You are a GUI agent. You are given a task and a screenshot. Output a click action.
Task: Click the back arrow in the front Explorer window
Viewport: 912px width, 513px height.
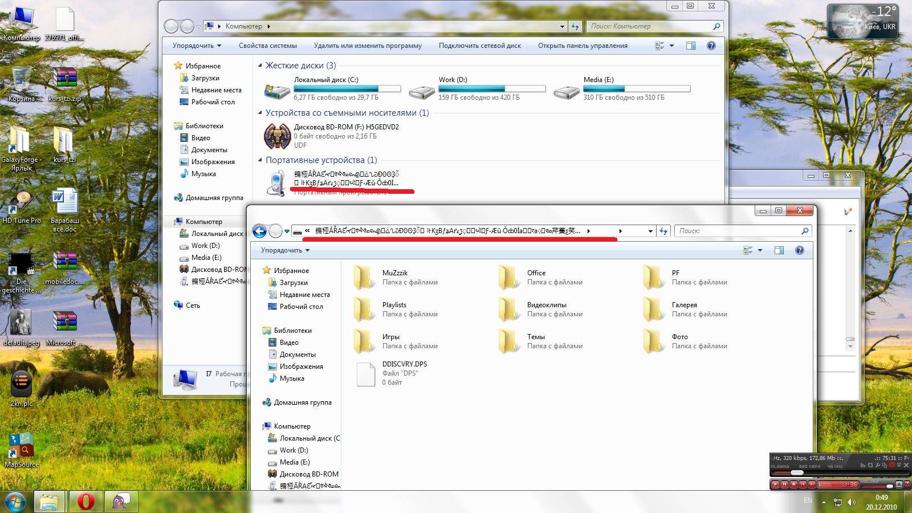tap(259, 231)
